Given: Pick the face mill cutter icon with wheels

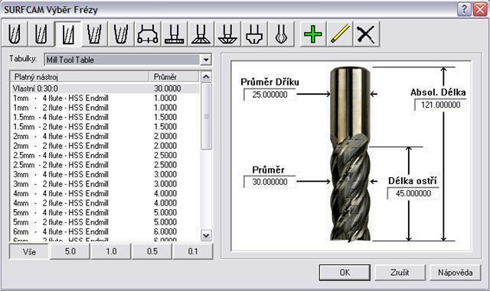Looking at the screenshot, I should pos(148,34).
